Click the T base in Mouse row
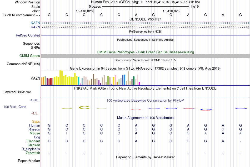The width and height of the screenshot is (250, 167). pyautogui.click(x=67, y=133)
